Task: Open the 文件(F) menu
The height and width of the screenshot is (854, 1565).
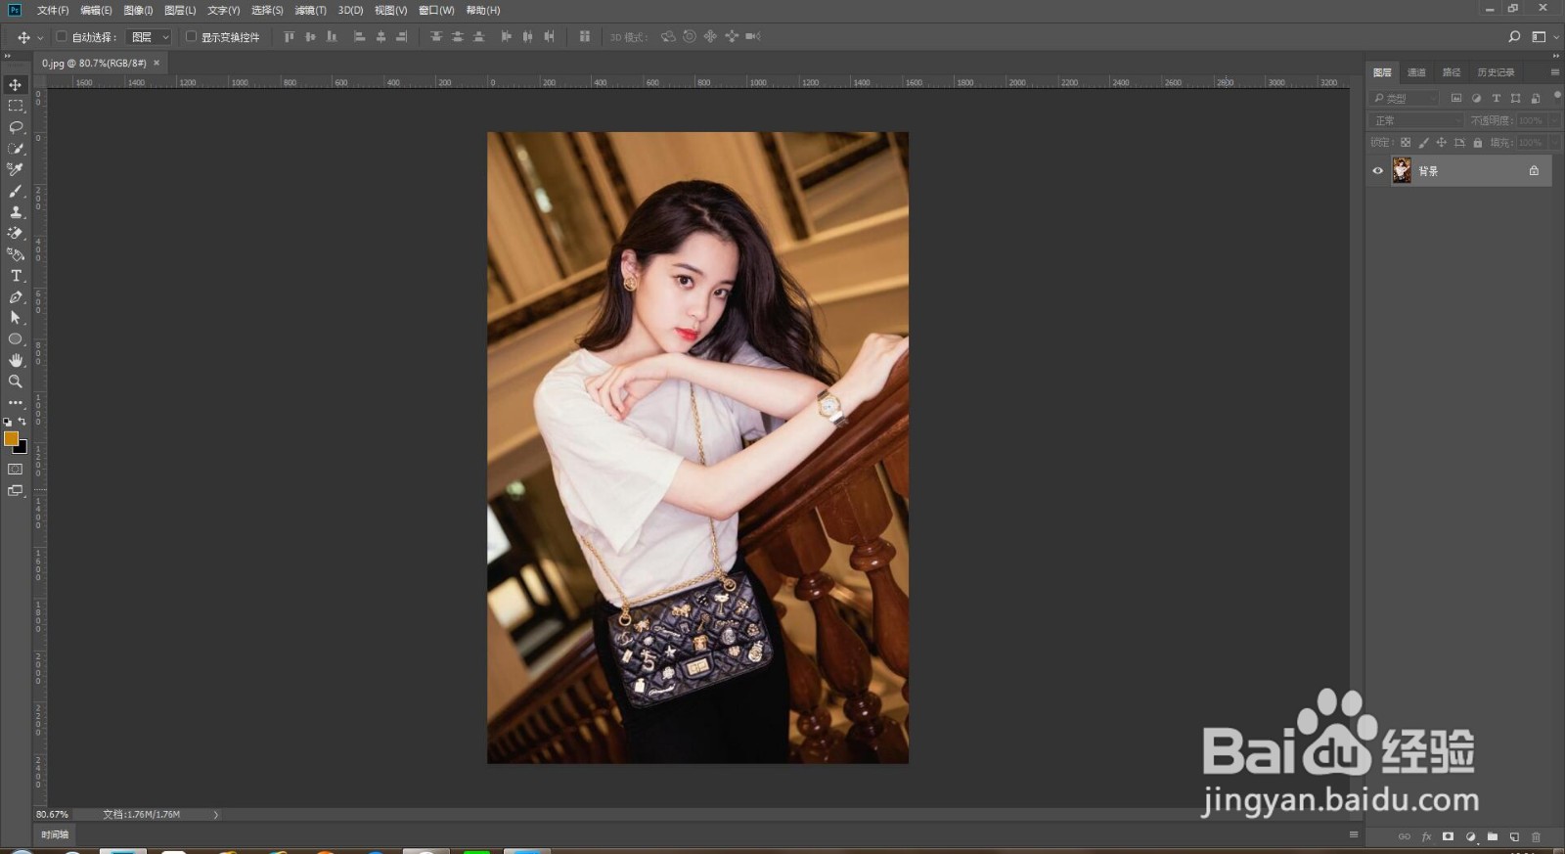Action: 53,10
